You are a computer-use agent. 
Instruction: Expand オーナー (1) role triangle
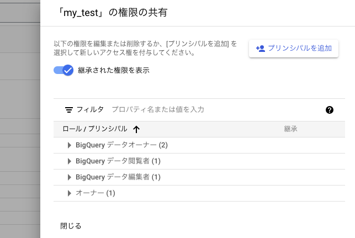coord(69,193)
